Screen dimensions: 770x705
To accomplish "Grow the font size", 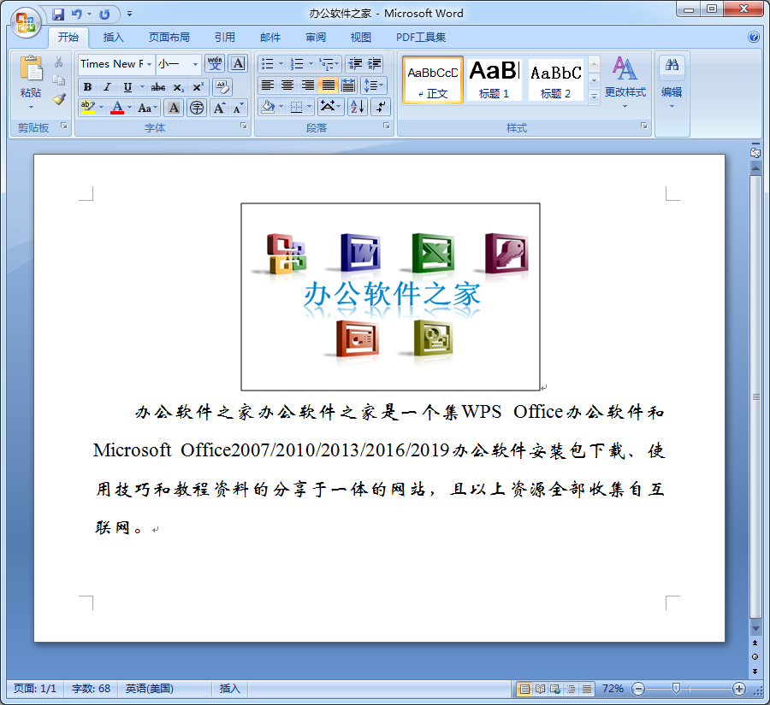I will click(219, 108).
